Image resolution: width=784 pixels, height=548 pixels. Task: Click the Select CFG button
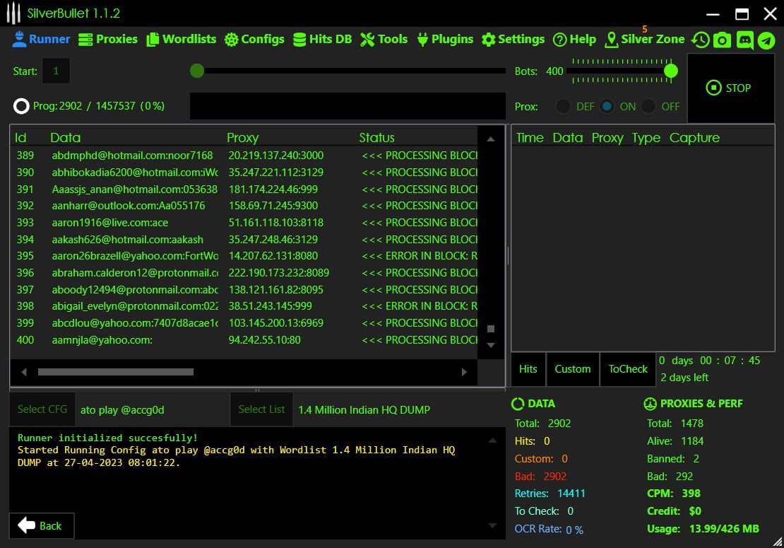[x=42, y=409]
